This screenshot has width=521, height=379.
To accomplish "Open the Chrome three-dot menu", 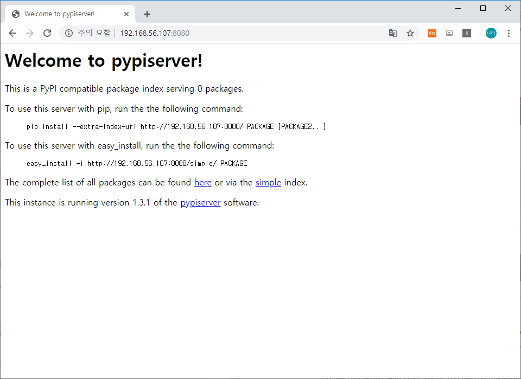I will (509, 33).
